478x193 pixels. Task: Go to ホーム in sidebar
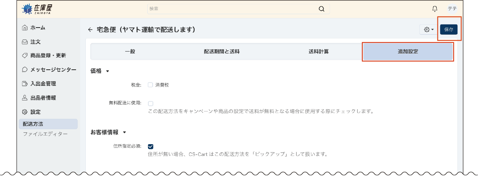click(x=38, y=28)
